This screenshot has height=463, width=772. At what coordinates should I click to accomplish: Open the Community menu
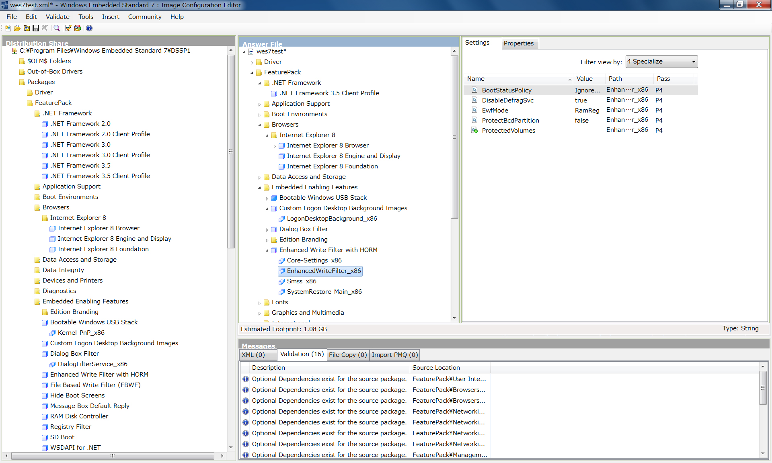(x=145, y=16)
